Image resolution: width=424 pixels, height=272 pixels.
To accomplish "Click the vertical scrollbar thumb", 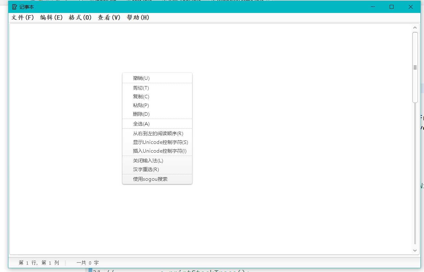I will point(415,67).
